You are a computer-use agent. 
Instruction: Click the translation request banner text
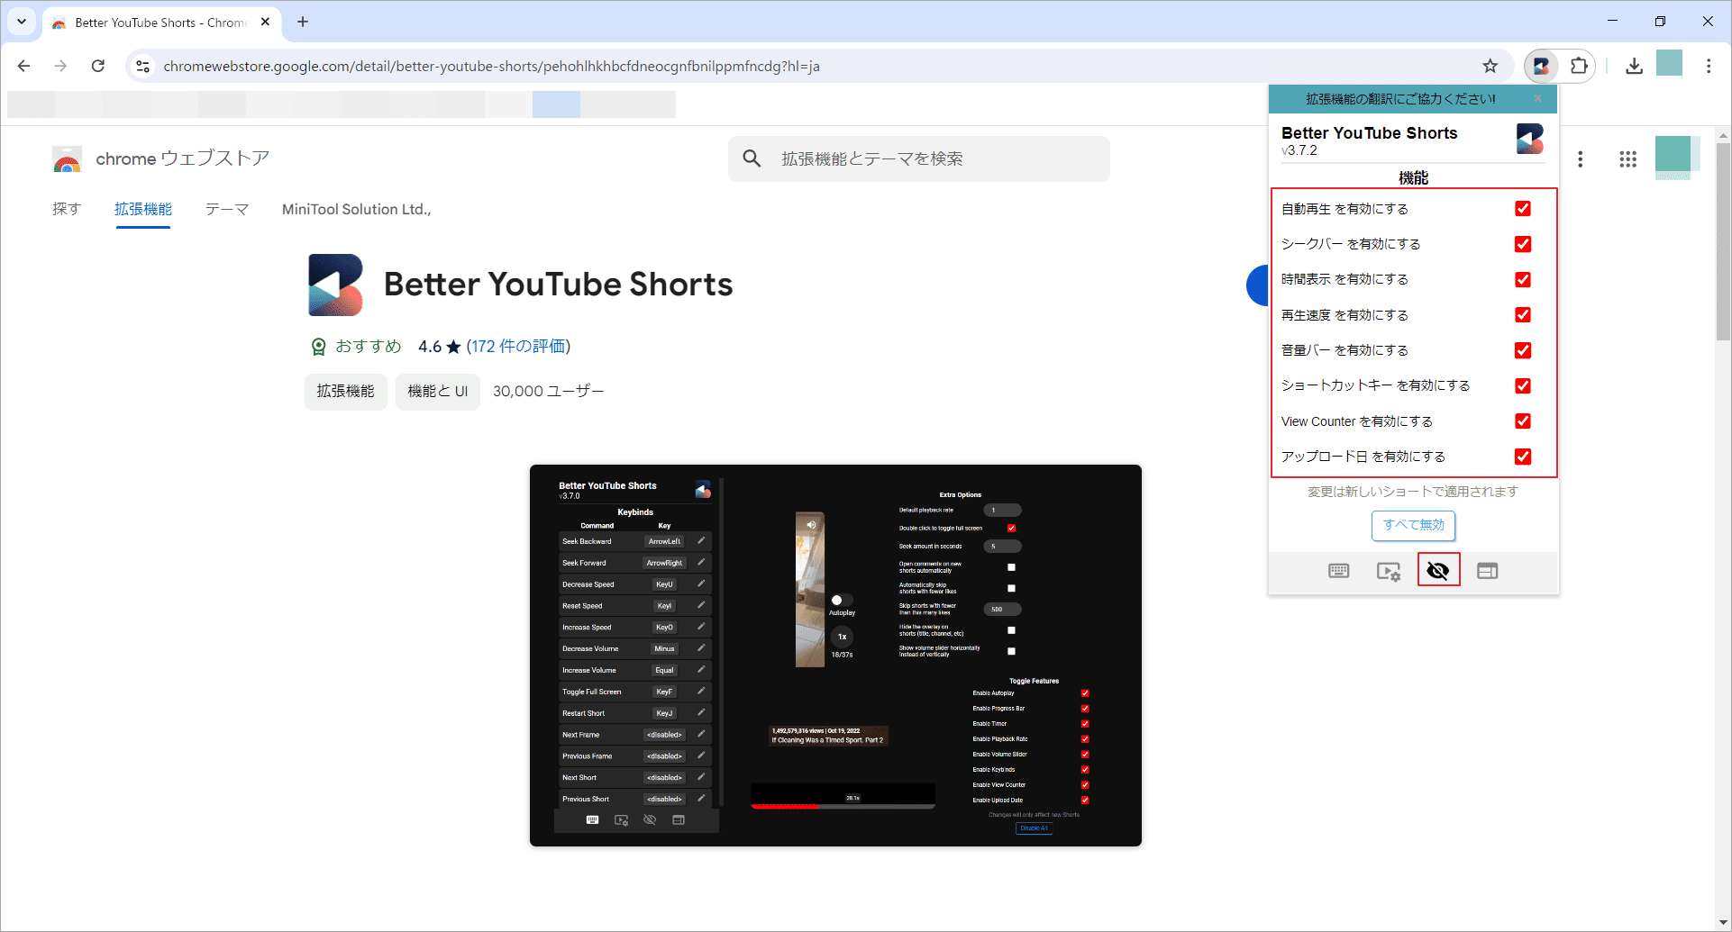(x=1400, y=99)
